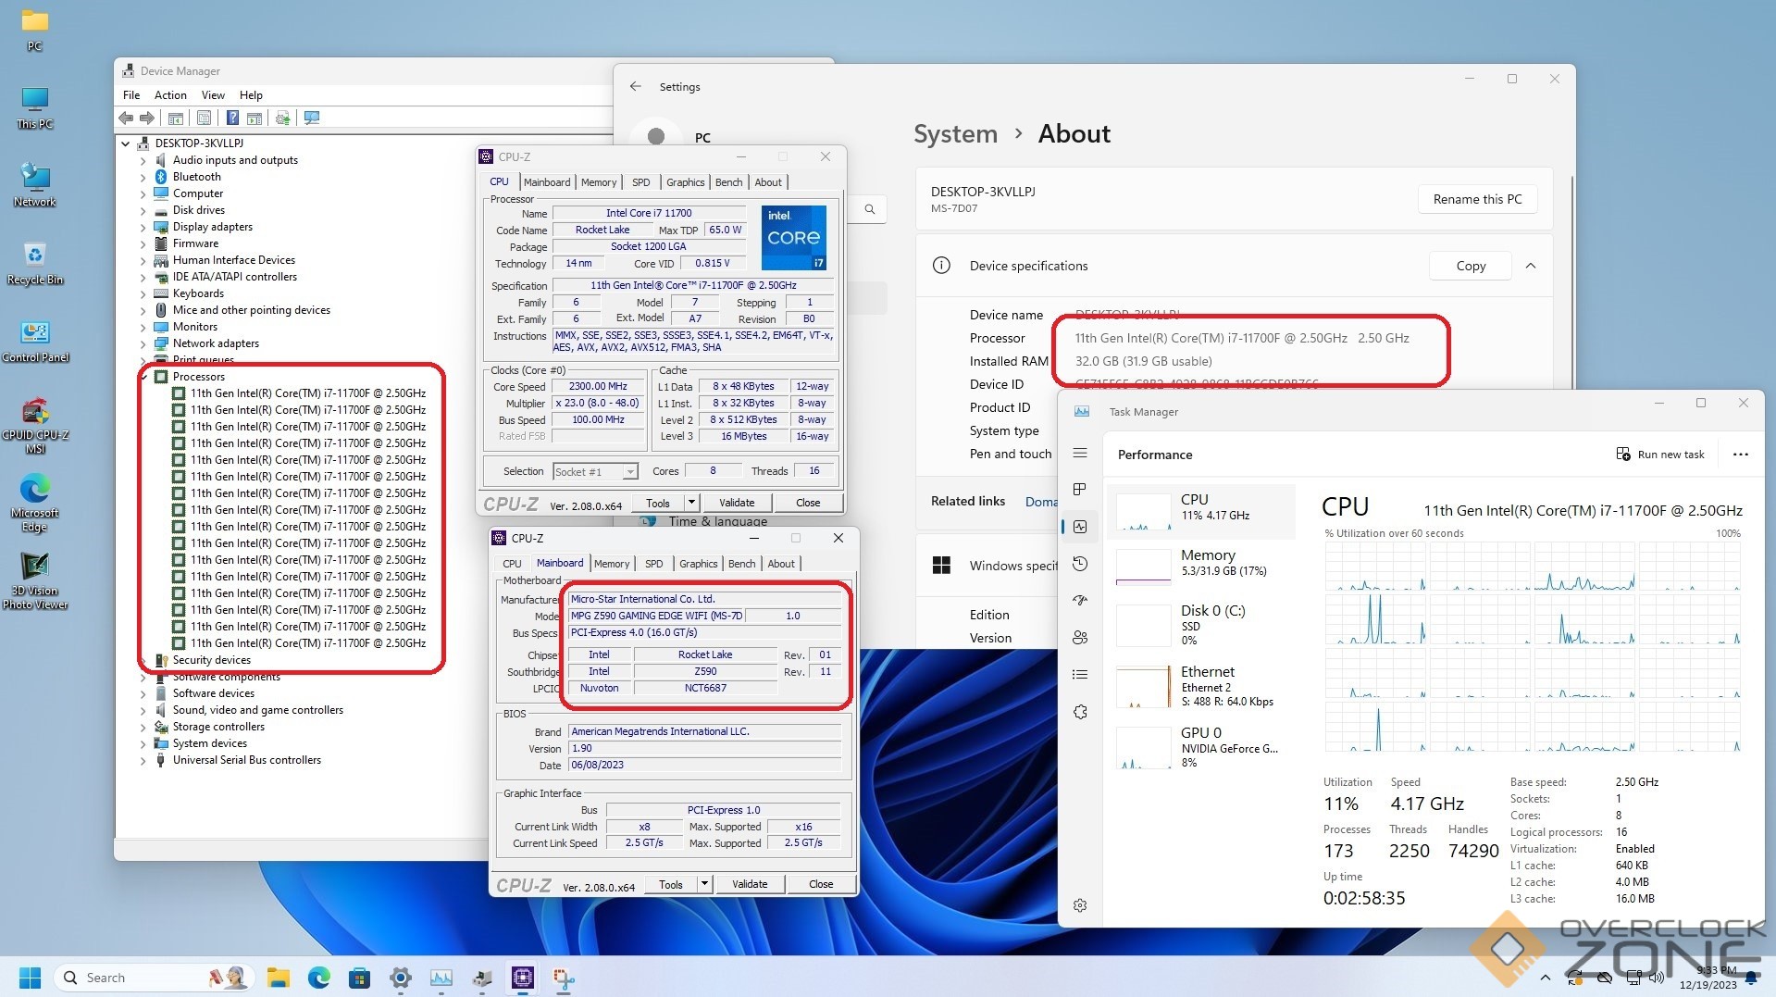
Task: Open Task Manager's Services puzzle icon
Action: [x=1080, y=712]
